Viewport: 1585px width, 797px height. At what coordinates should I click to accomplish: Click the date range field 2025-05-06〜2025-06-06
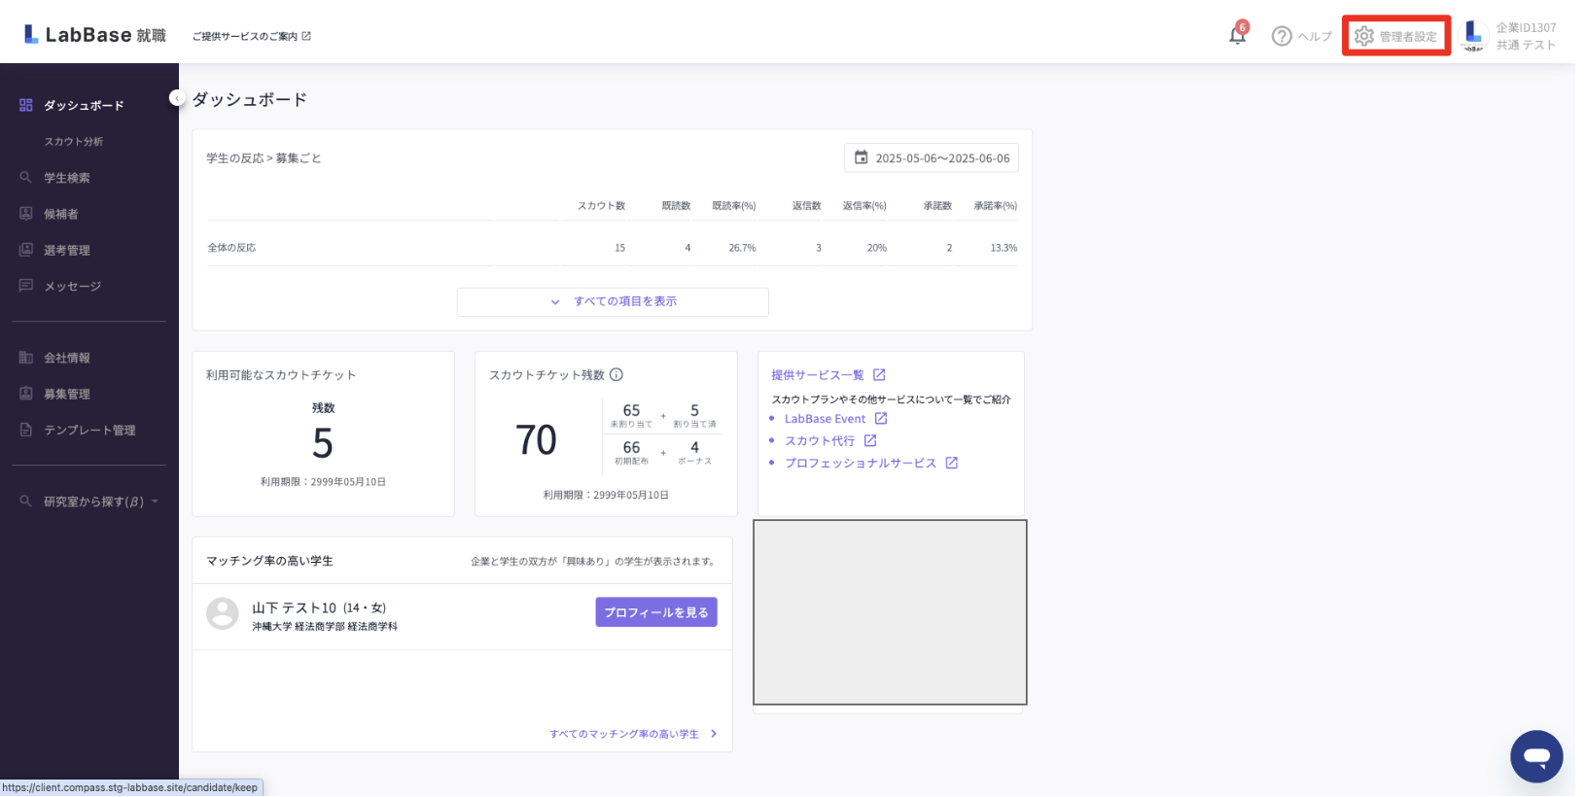coord(941,158)
